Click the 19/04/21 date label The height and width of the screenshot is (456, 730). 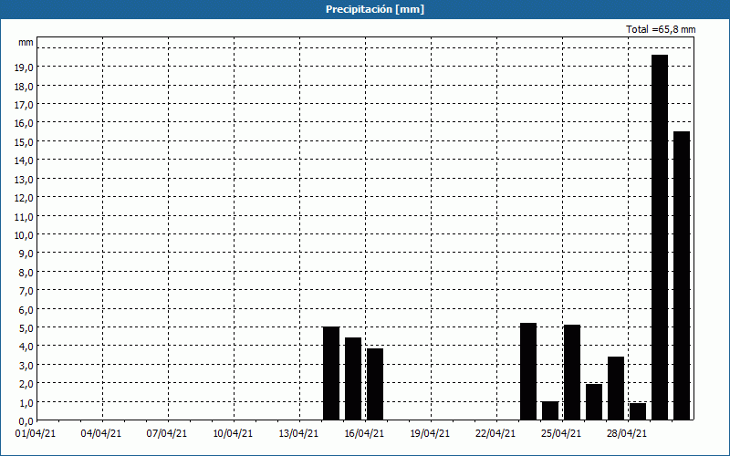pyautogui.click(x=430, y=434)
